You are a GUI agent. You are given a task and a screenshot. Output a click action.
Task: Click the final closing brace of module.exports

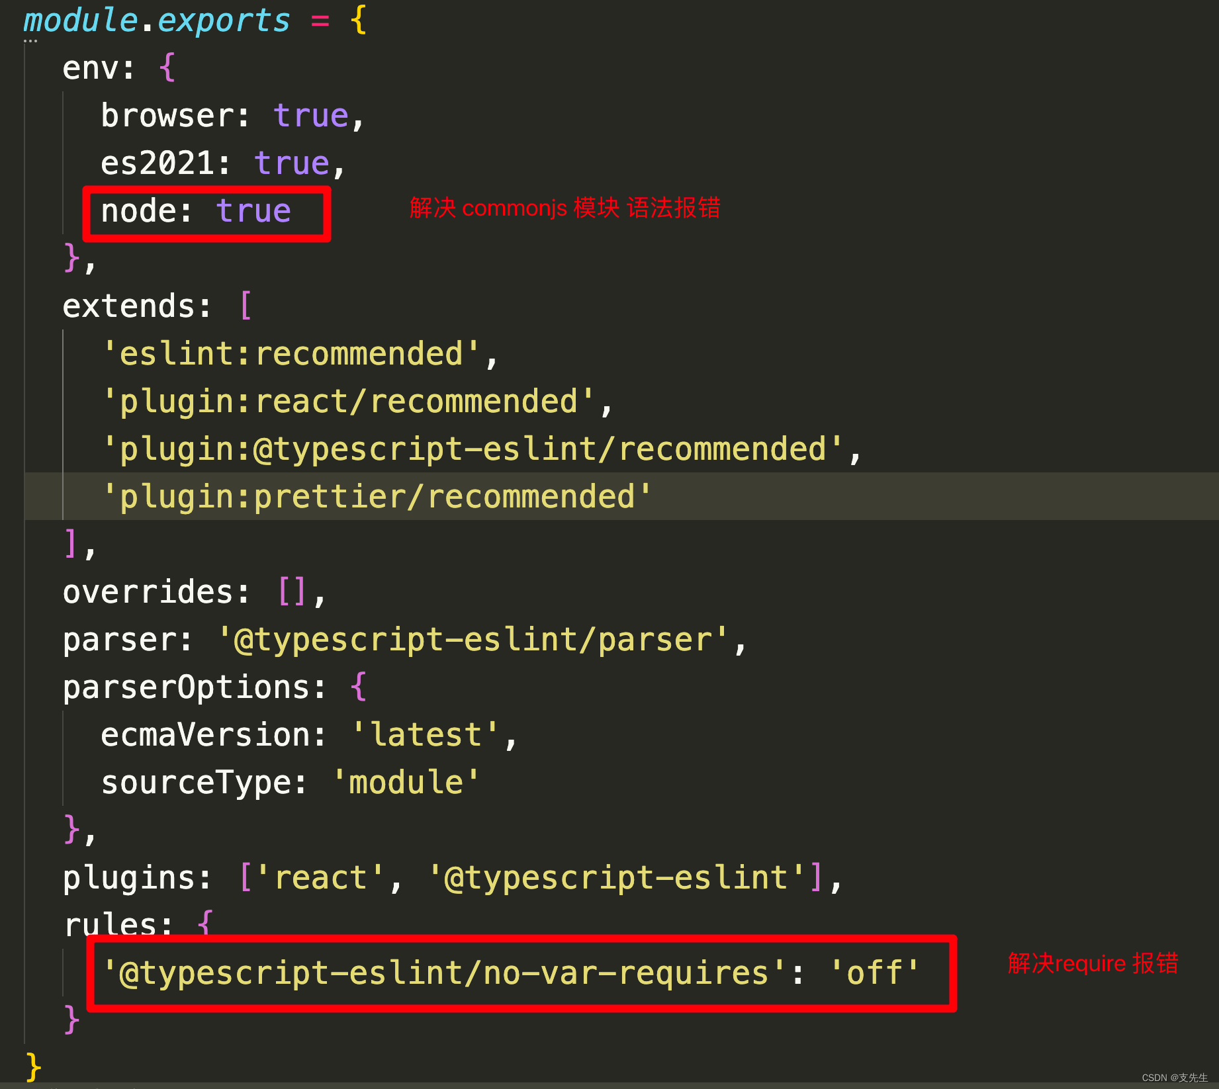pos(32,1067)
